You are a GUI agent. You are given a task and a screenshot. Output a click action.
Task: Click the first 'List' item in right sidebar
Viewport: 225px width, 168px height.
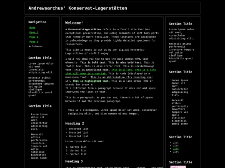tap(176, 143)
